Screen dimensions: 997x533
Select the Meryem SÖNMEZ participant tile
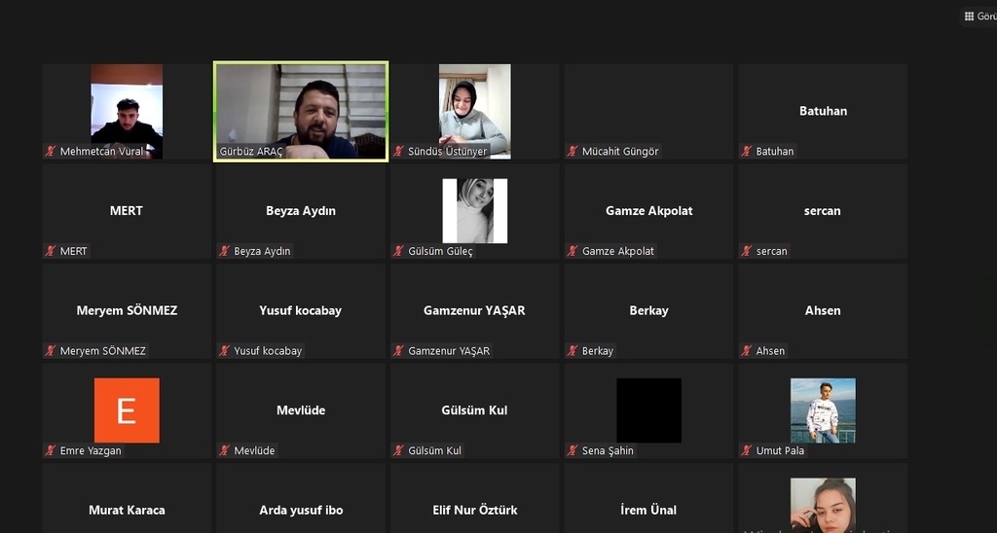127,310
